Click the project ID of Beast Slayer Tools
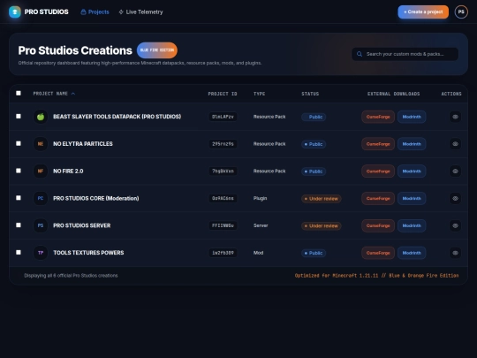Viewport: 477px width, 358px height. (223, 117)
